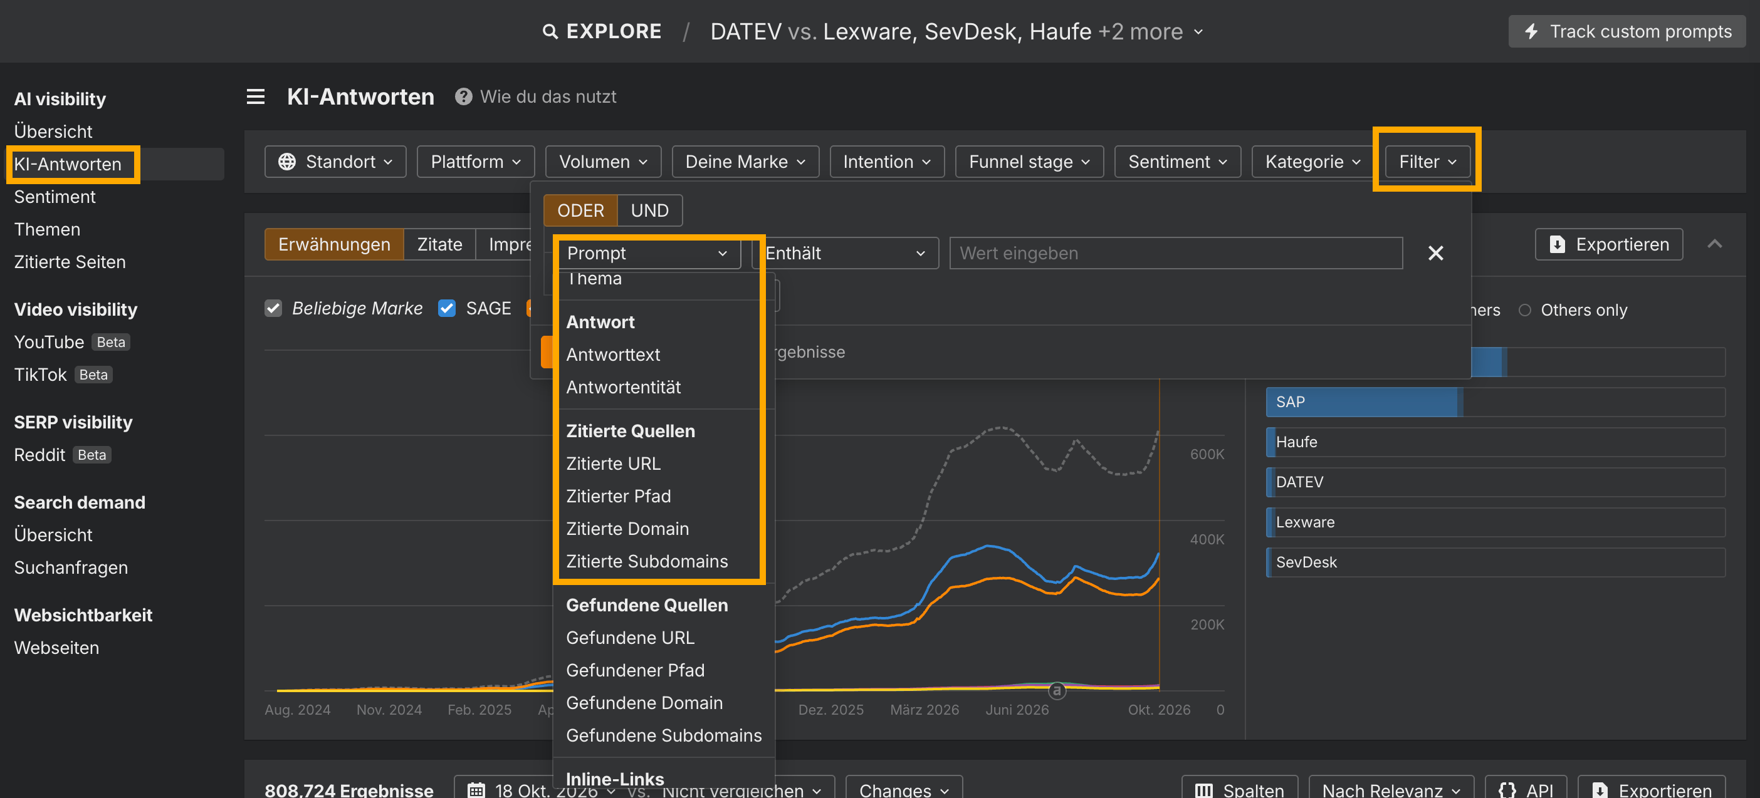1760x798 pixels.
Task: Open the Plattform dropdown
Action: click(476, 162)
